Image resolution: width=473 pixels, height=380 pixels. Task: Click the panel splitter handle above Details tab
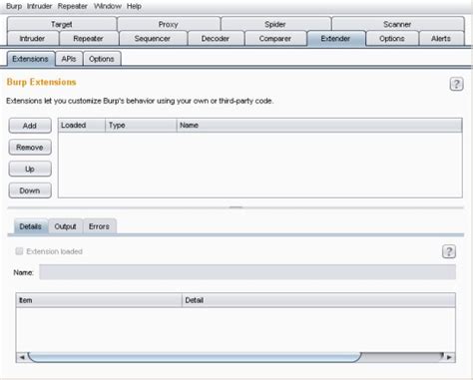(236, 207)
